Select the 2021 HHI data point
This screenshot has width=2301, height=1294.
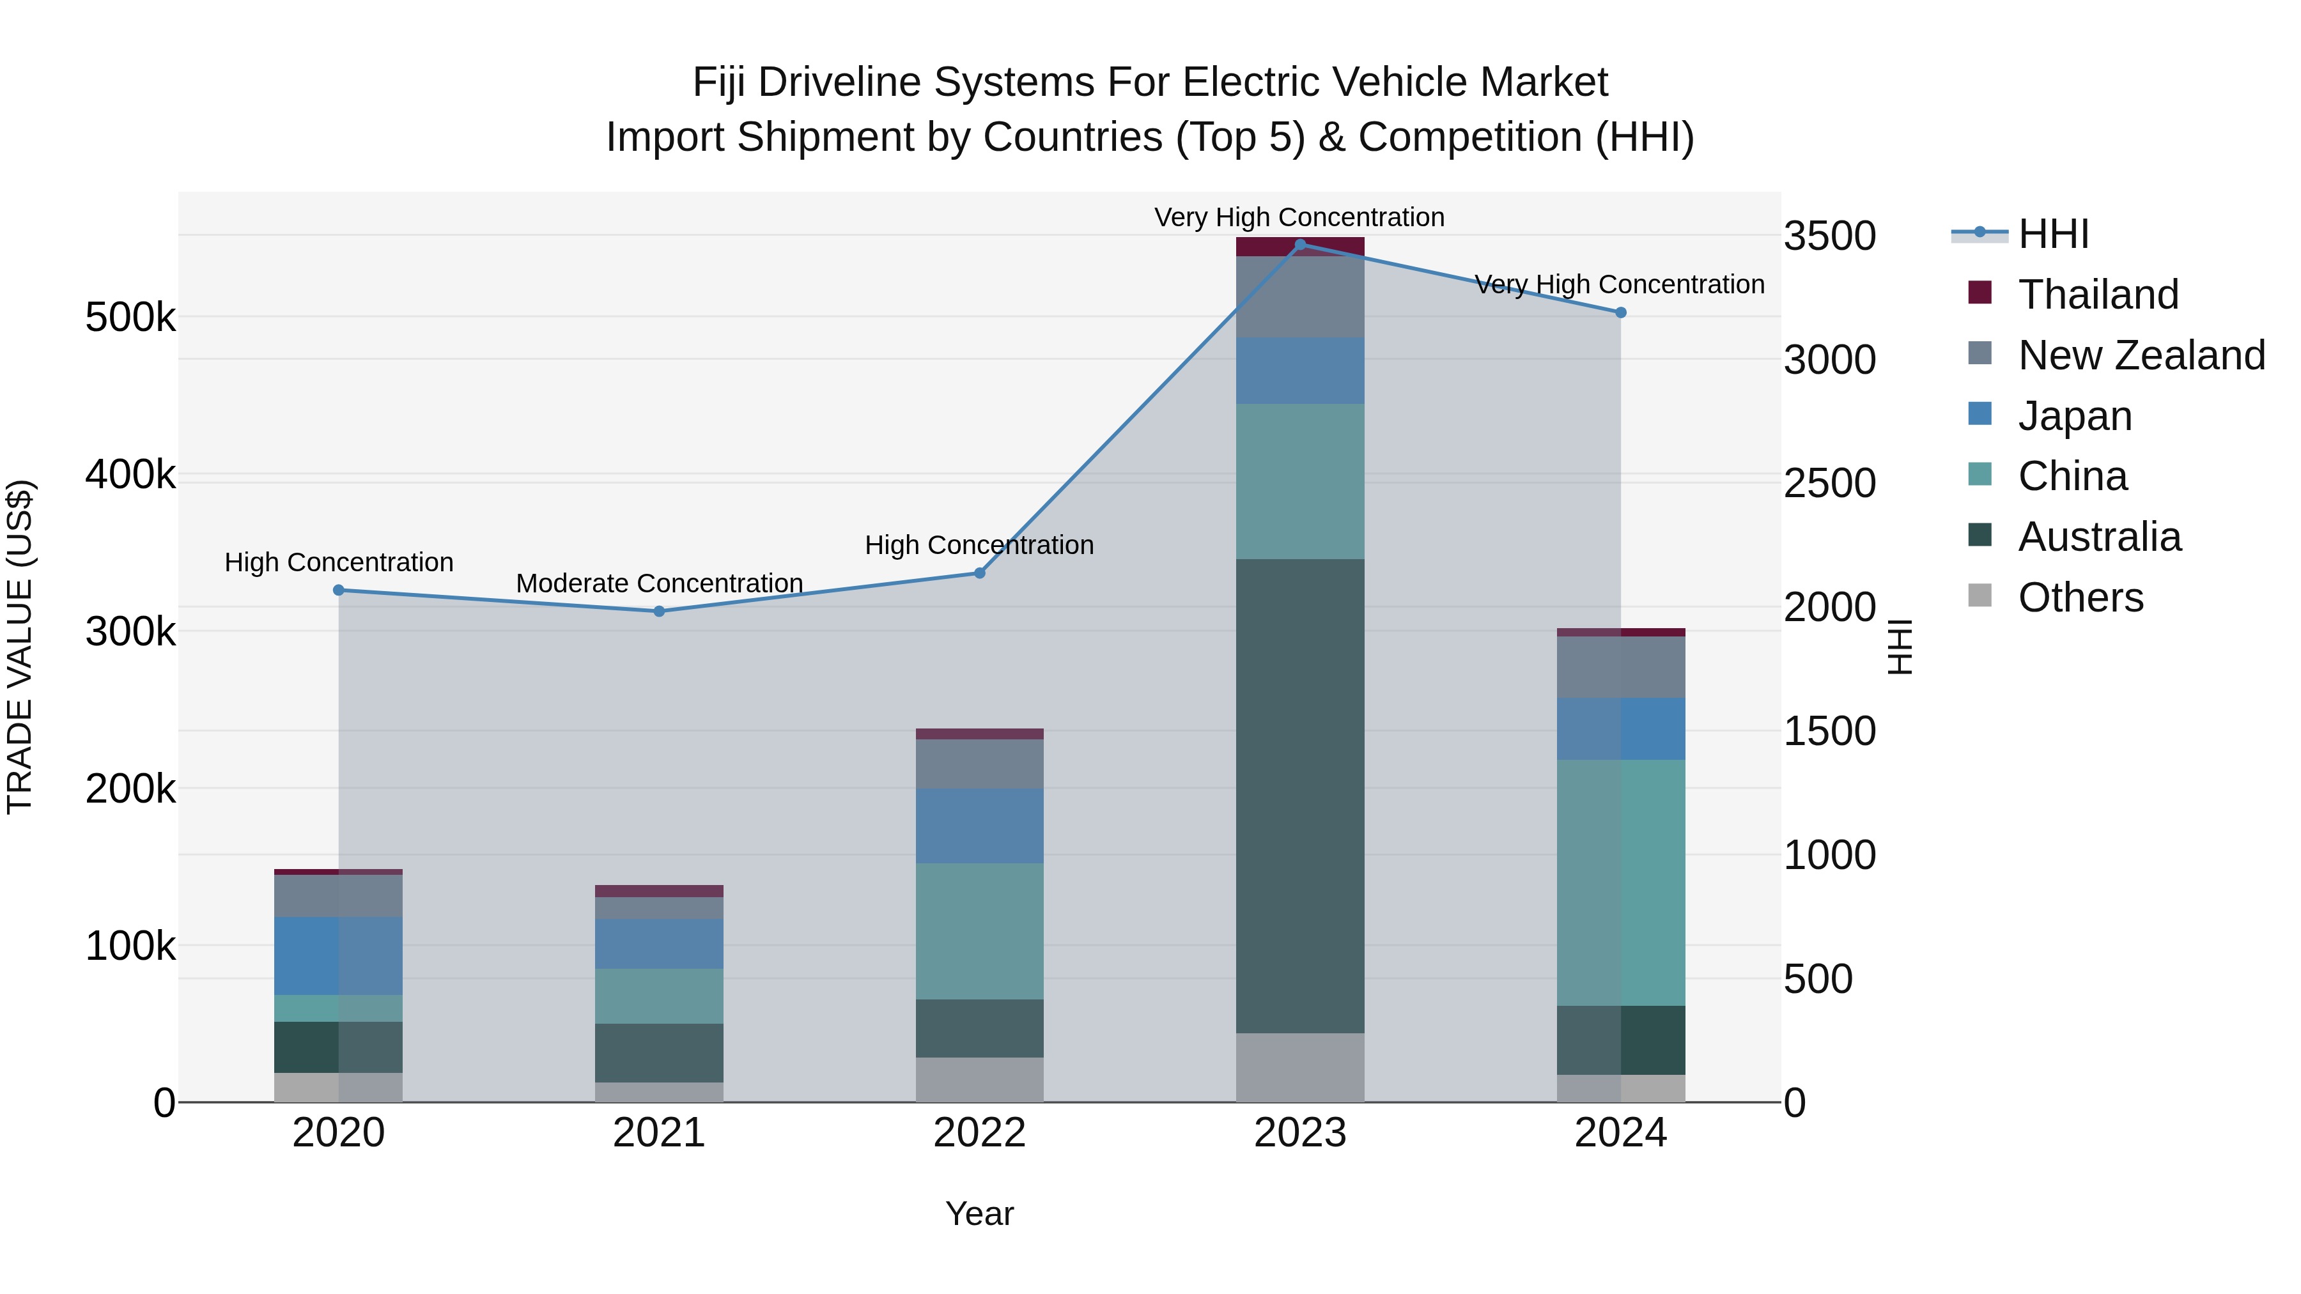pyautogui.click(x=659, y=612)
